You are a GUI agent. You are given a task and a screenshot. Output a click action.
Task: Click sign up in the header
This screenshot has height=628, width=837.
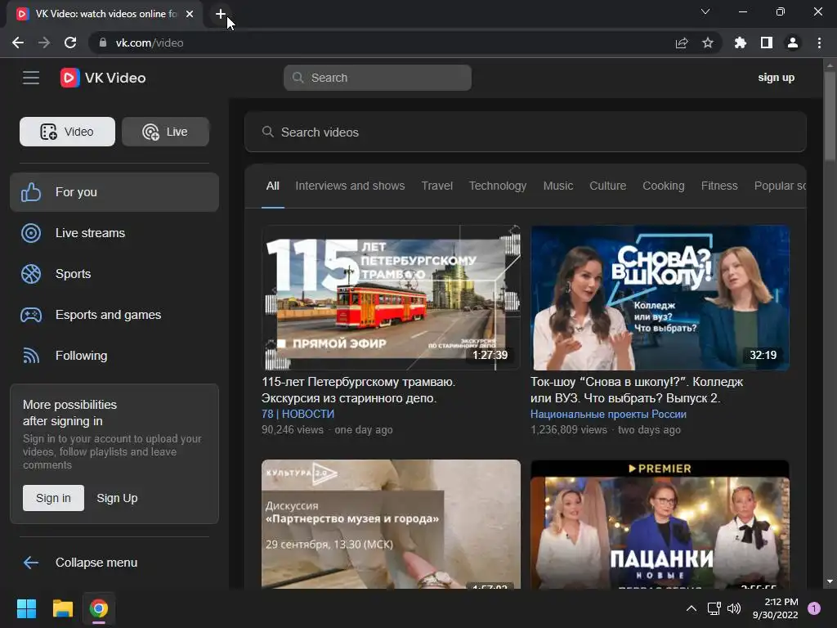coord(777,78)
